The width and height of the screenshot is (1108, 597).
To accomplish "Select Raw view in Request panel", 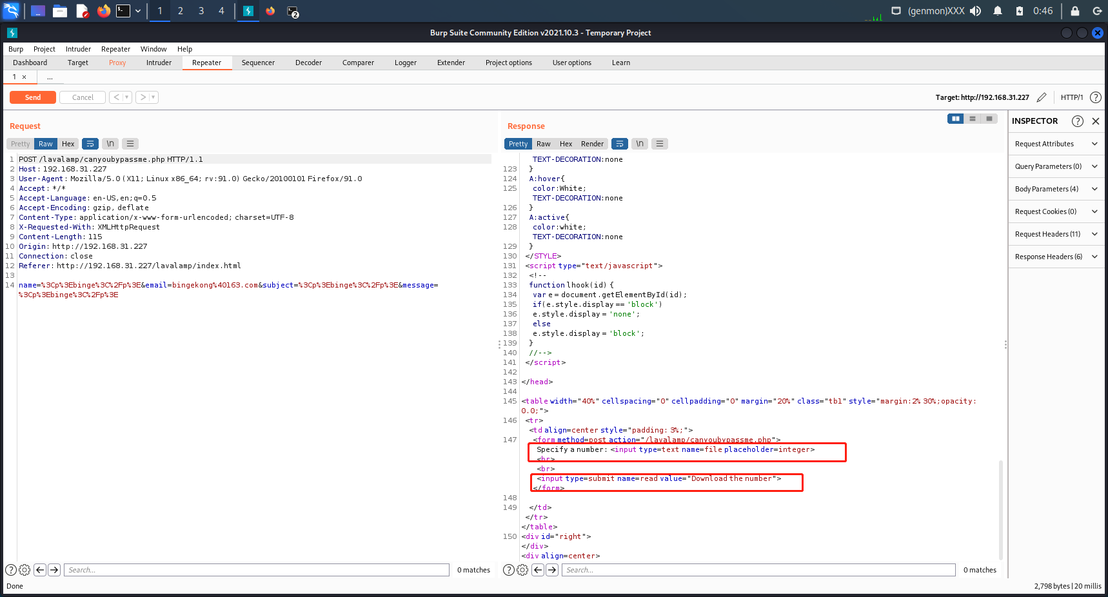I will [45, 144].
